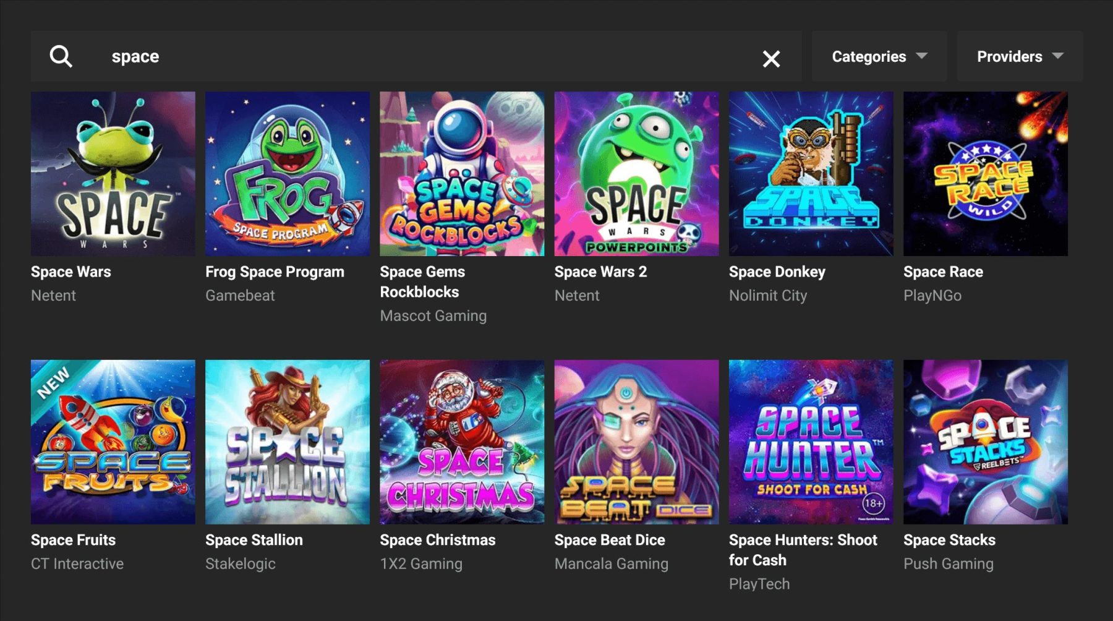Viewport: 1113px width, 621px height.
Task: Click the "Space Donkey" title text
Action: (x=777, y=272)
